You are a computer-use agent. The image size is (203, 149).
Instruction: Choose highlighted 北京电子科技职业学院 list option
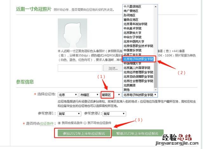(138, 59)
